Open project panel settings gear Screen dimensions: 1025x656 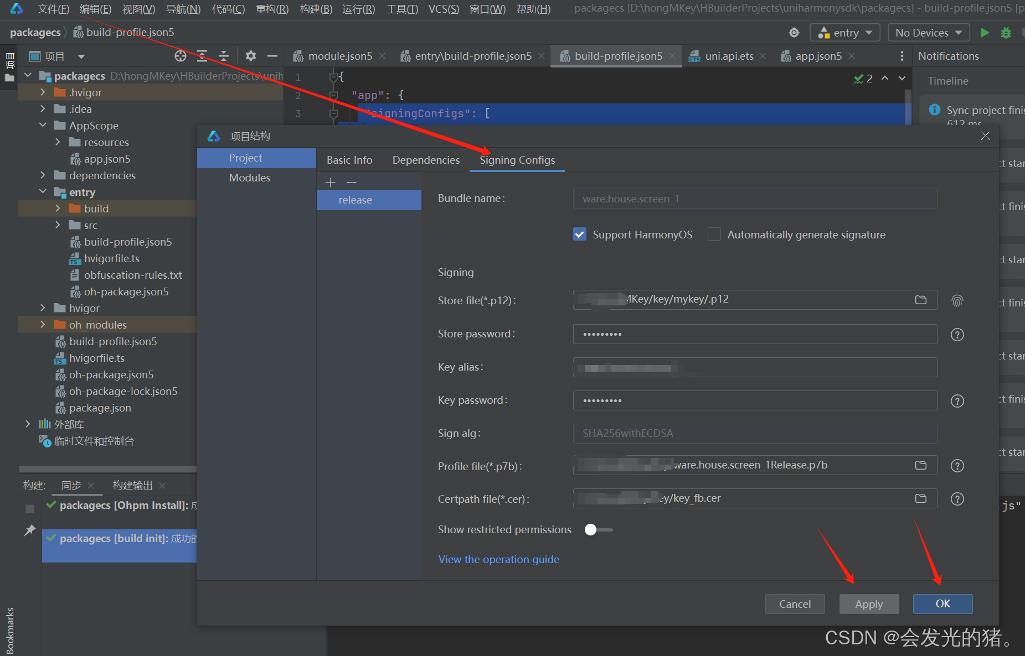[251, 55]
